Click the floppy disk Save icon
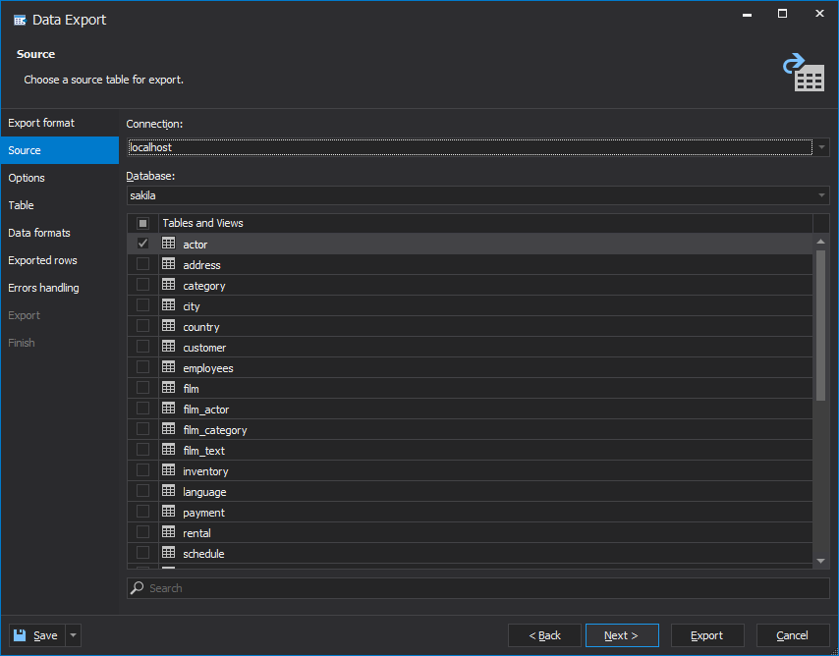Viewport: 839px width, 656px height. click(20, 635)
